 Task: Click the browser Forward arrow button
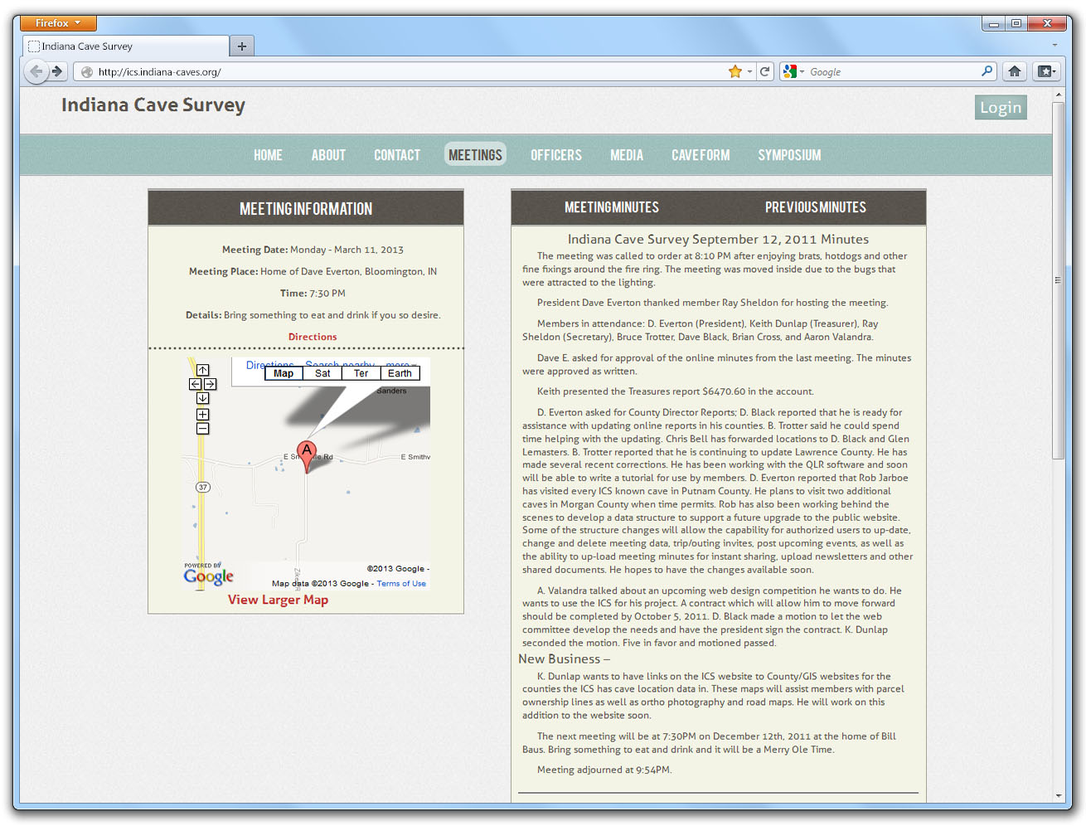coord(57,71)
